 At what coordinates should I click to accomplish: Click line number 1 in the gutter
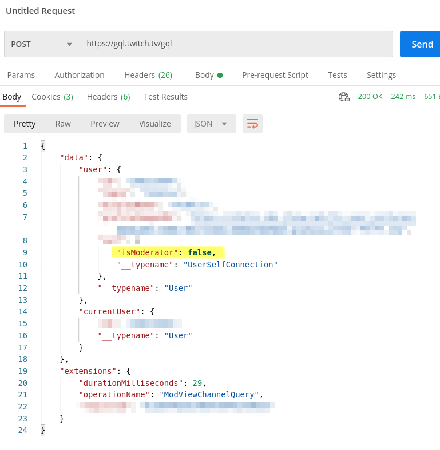25,147
